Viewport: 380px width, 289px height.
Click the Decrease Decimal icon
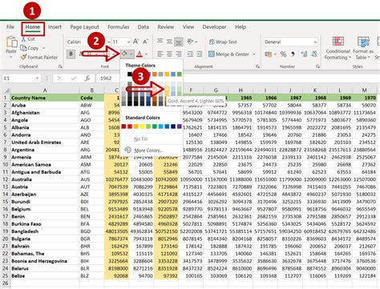coord(313,54)
